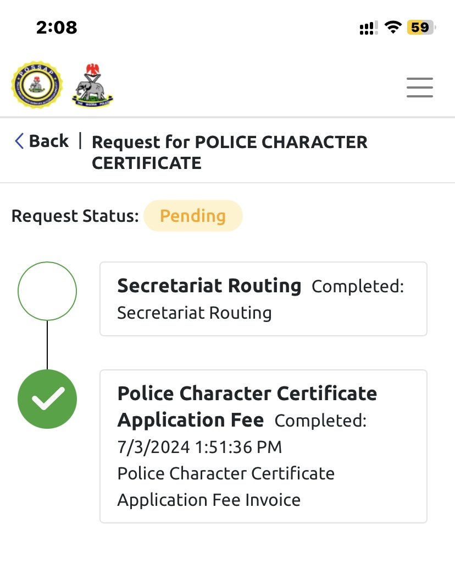Screen dimensions: 455x573
Task: Click the line connecting the two steps
Action: coord(47,345)
